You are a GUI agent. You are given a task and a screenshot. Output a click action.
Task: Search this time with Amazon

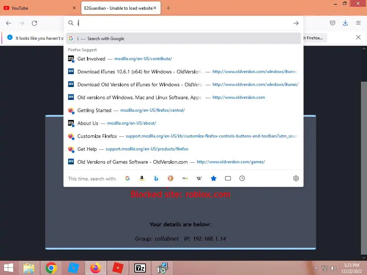pyautogui.click(x=142, y=178)
